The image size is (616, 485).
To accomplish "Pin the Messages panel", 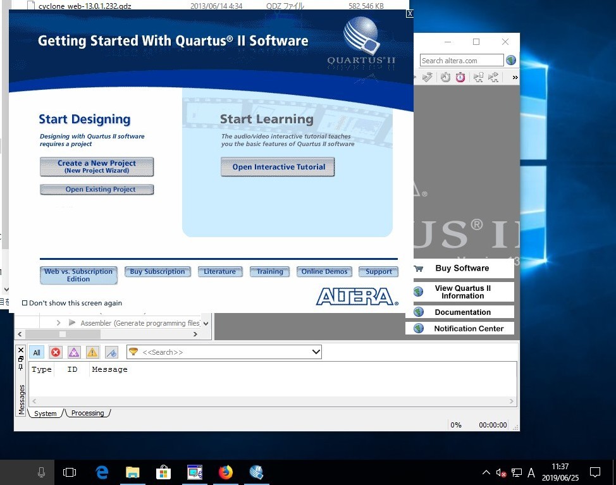I will pos(21,367).
